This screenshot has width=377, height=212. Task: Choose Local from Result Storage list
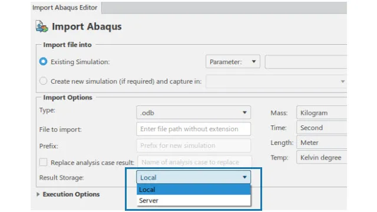(x=193, y=190)
